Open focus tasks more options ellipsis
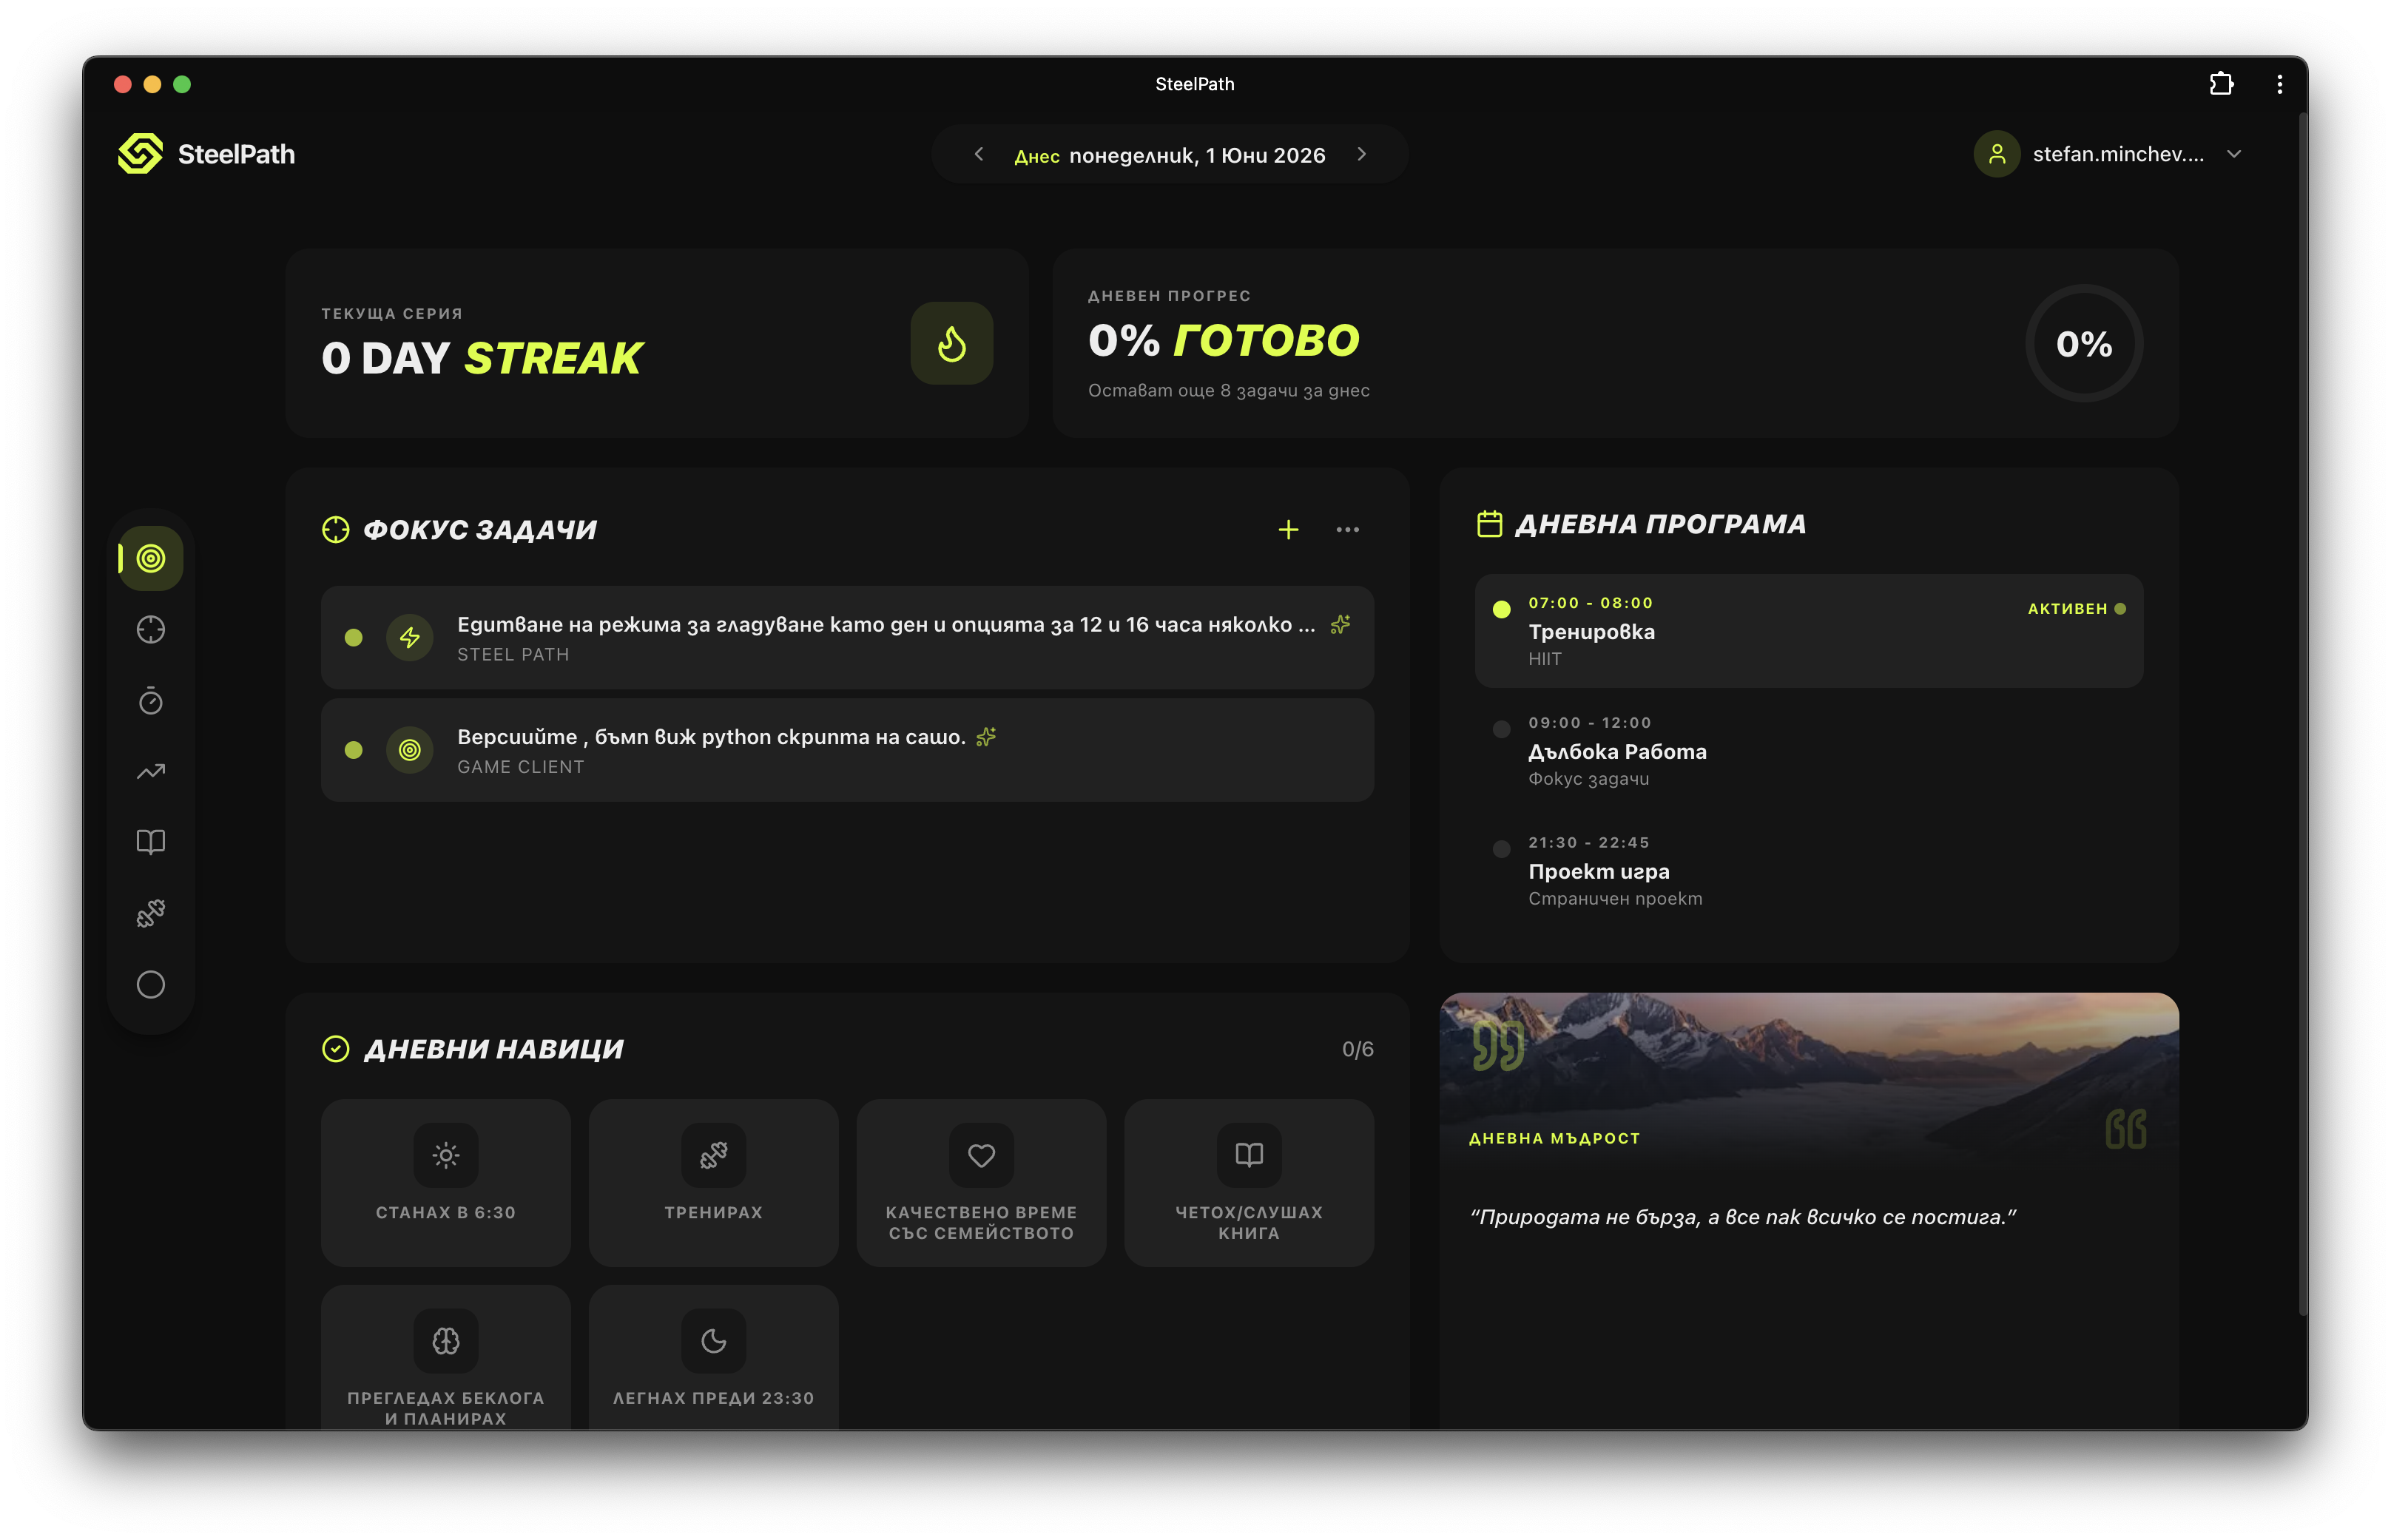Screen dimensions: 2391x1540 pos(1347,529)
